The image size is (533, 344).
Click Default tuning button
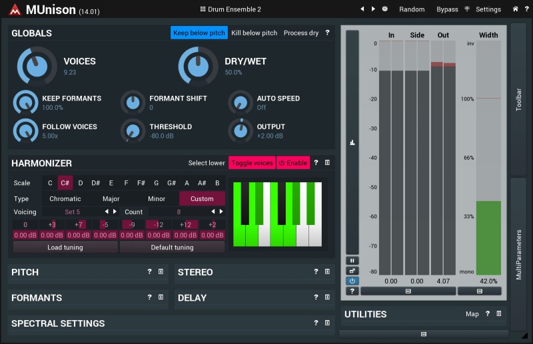pos(172,248)
